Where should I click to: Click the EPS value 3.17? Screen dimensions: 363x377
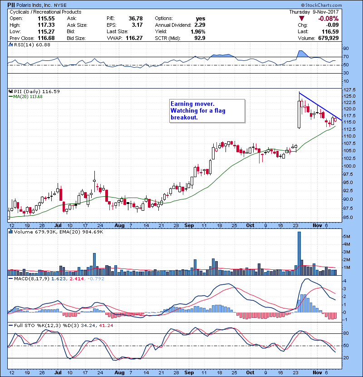coord(137,25)
